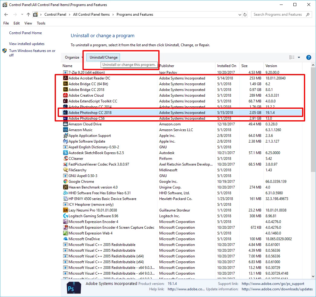Sort by the Installed On column header
Image resolution: width=316 pixels, height=297 pixels.
(227, 66)
